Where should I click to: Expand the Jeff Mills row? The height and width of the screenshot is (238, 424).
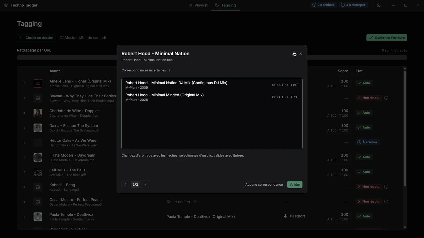tap(24, 172)
